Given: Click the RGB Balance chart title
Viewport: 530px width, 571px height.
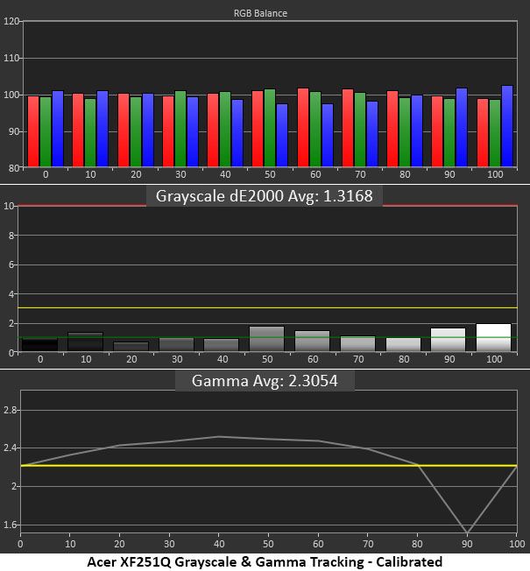Looking at the screenshot, I should [x=260, y=13].
